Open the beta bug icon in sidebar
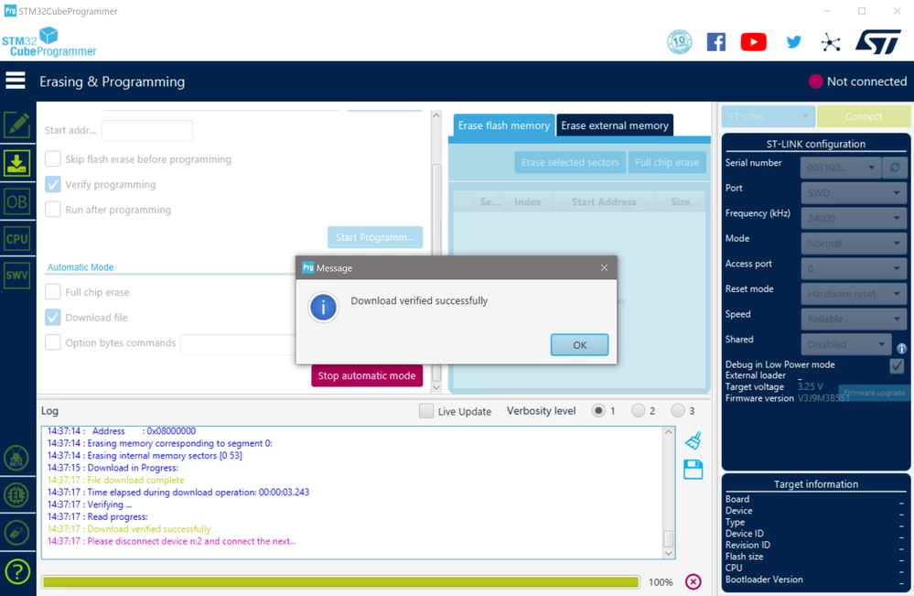Image resolution: width=914 pixels, height=596 pixels. click(x=16, y=459)
